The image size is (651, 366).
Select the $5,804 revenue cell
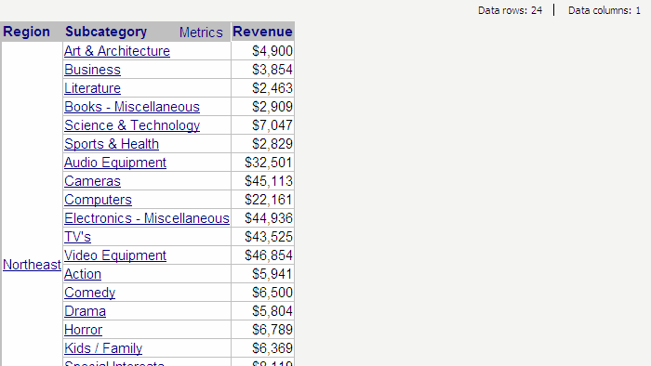(x=262, y=311)
